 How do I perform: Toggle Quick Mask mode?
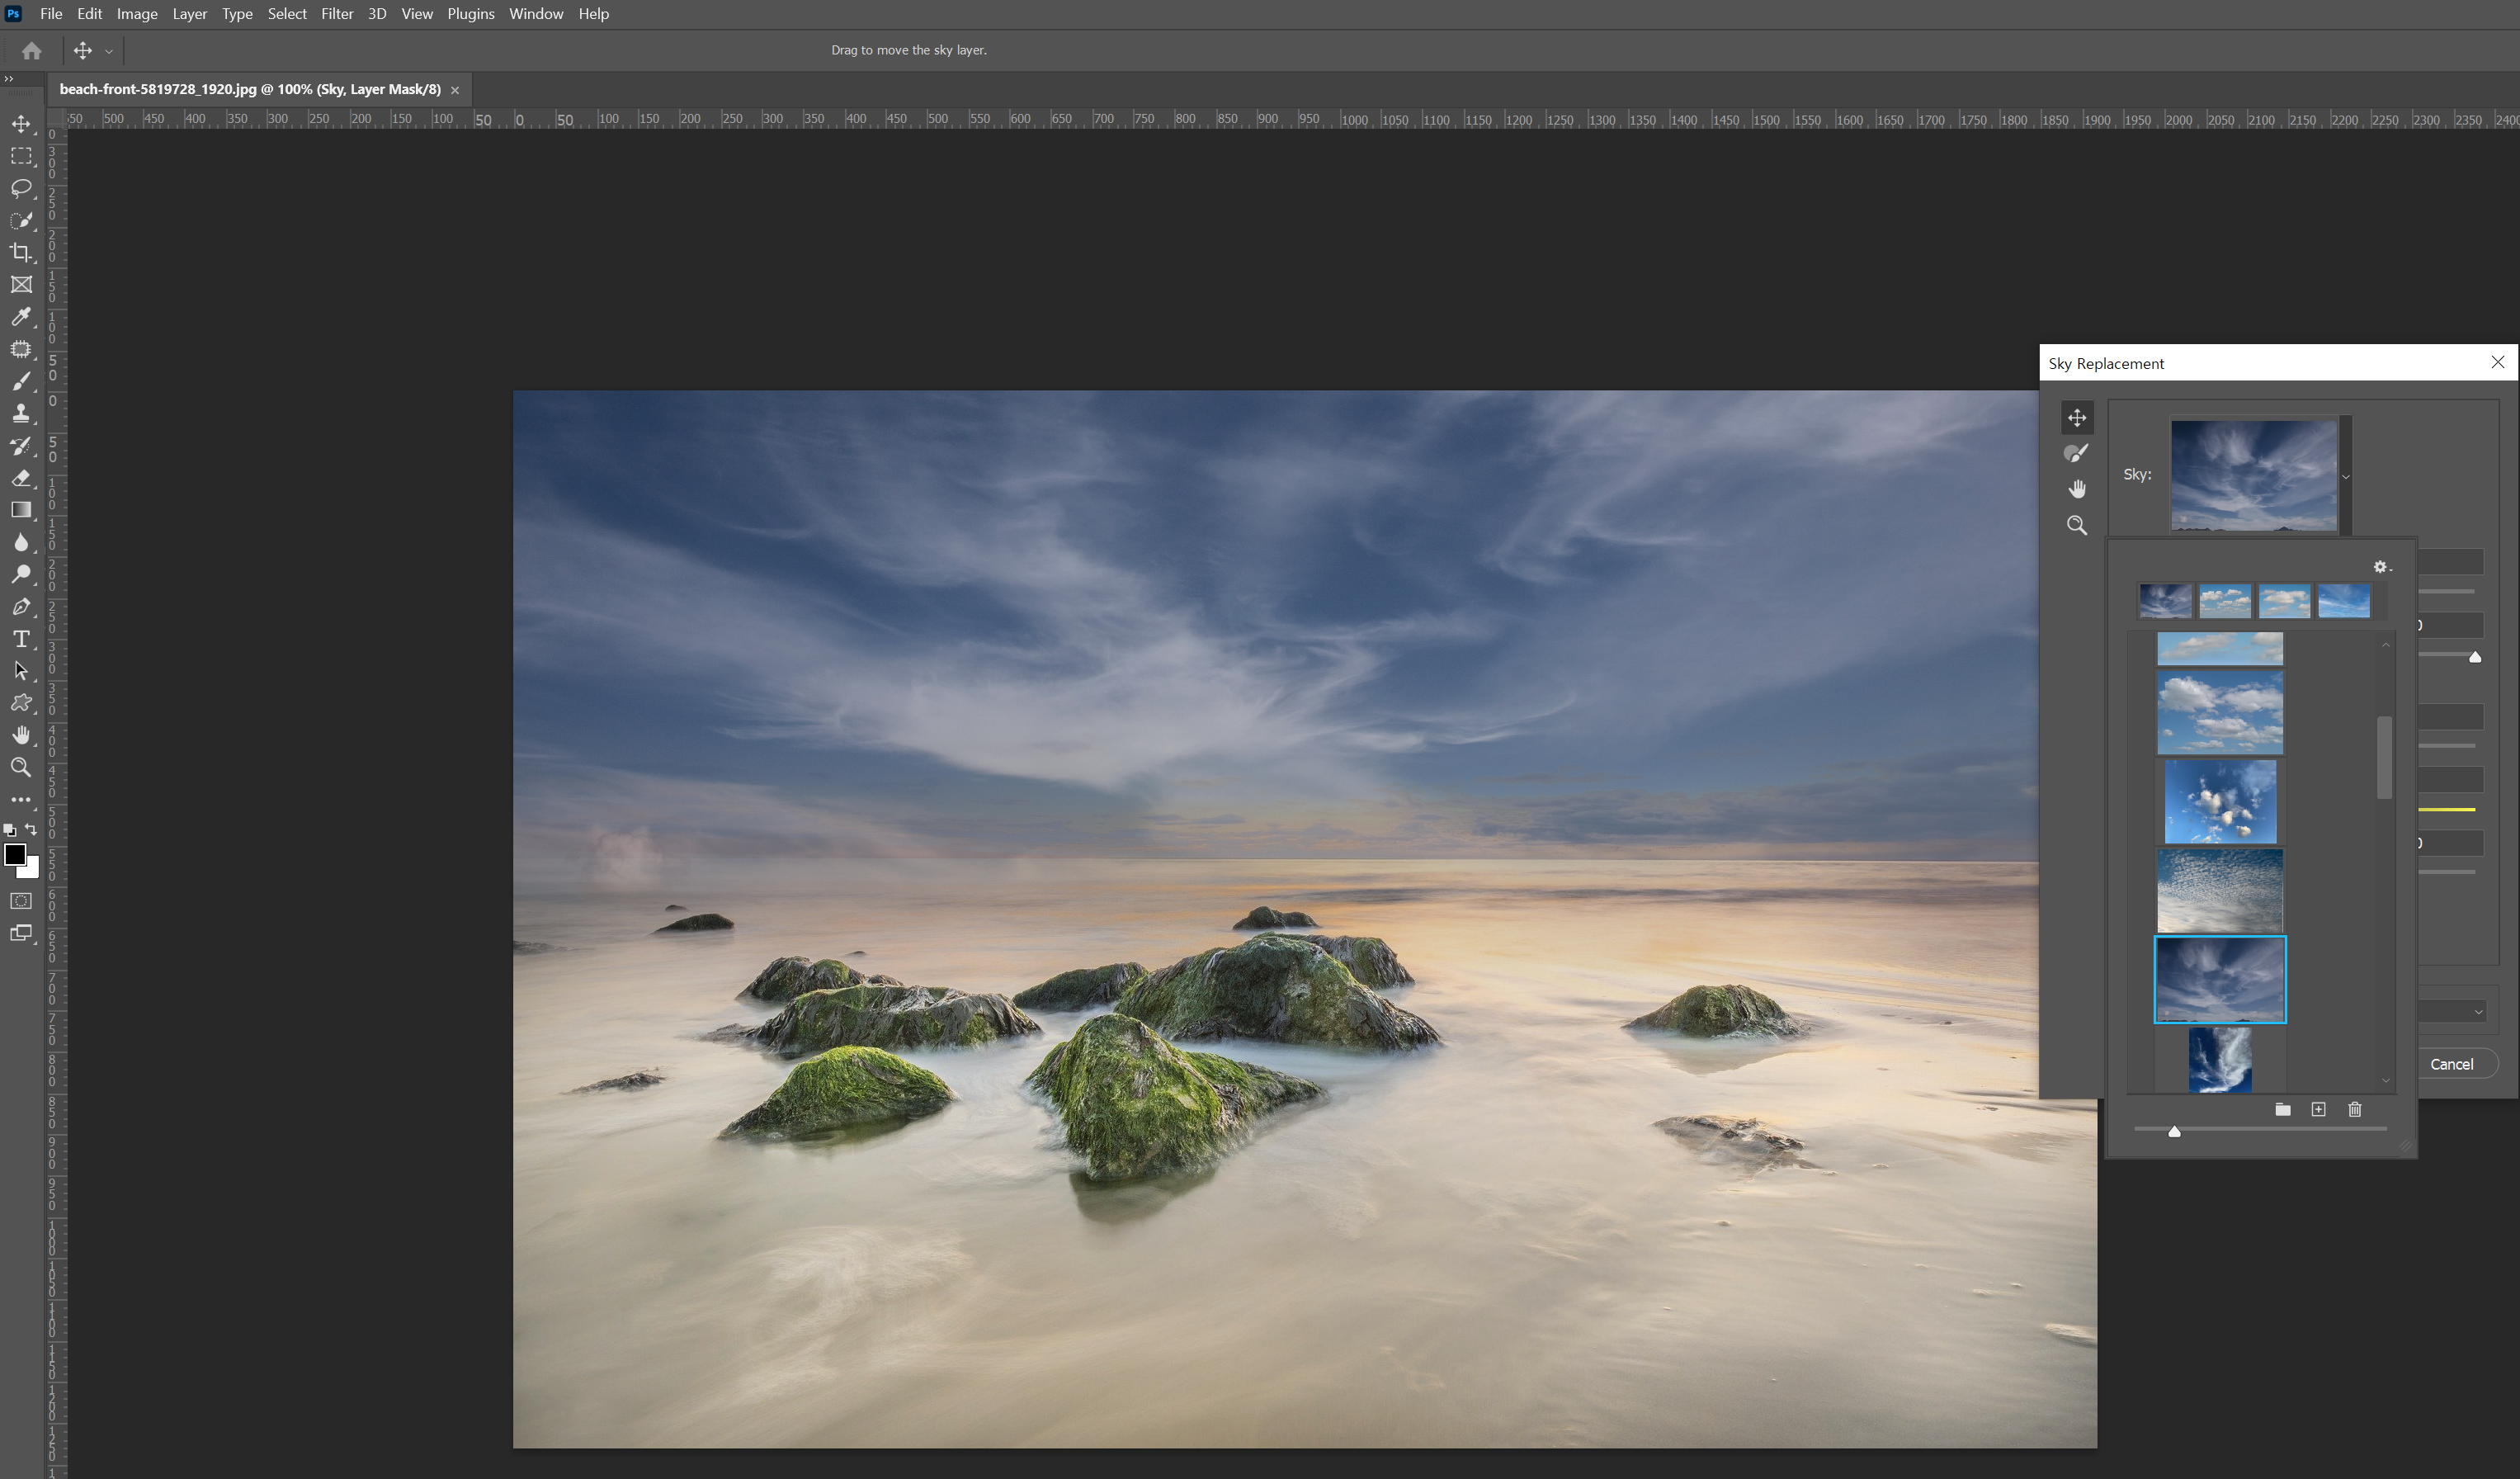(21, 901)
